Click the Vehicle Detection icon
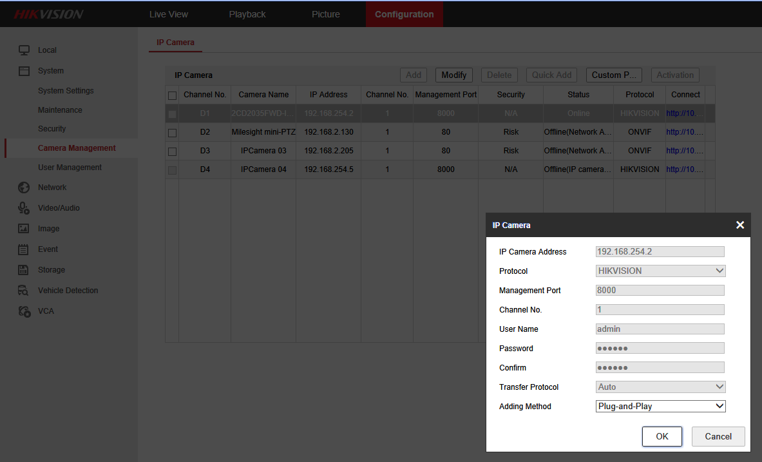This screenshot has width=762, height=462. (24, 291)
